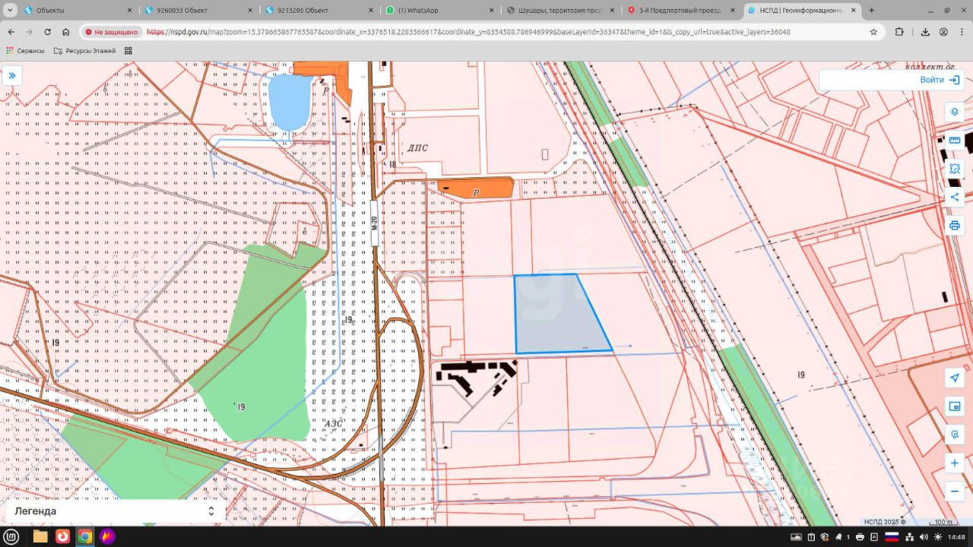This screenshot has width=973, height=547.
Task: Open the keyboard layout flag indicator
Action: pyautogui.click(x=892, y=537)
